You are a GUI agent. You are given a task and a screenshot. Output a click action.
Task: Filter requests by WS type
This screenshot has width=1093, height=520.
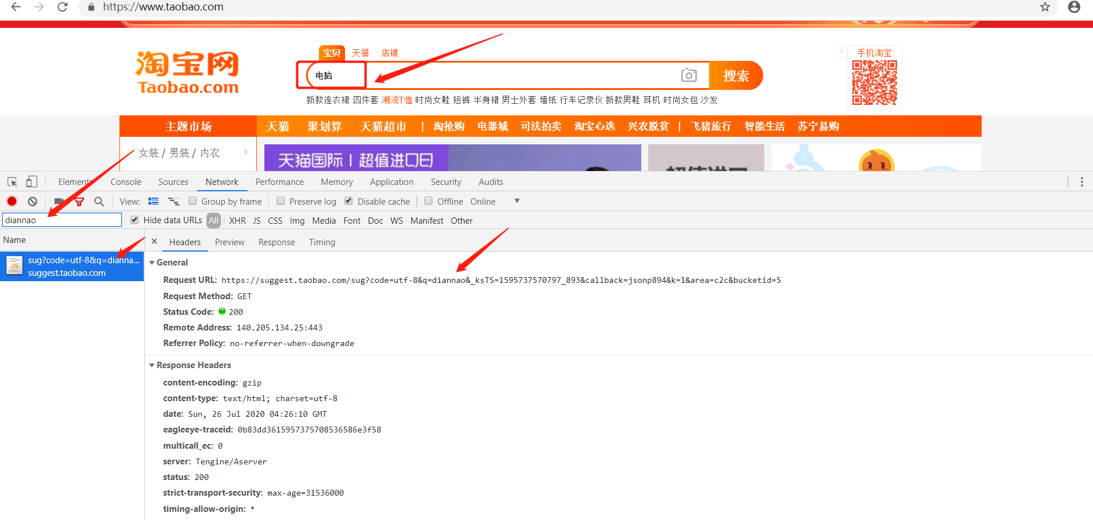click(x=397, y=221)
